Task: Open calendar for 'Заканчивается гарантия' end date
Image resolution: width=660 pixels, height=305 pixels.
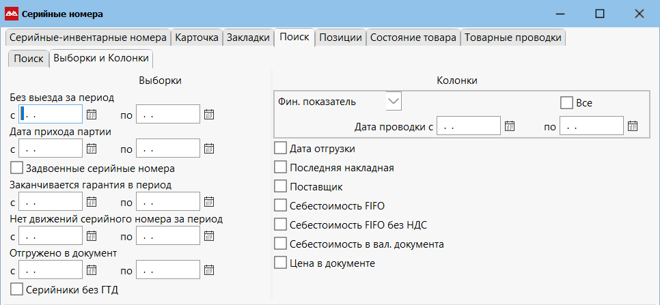Action: pyautogui.click(x=210, y=201)
